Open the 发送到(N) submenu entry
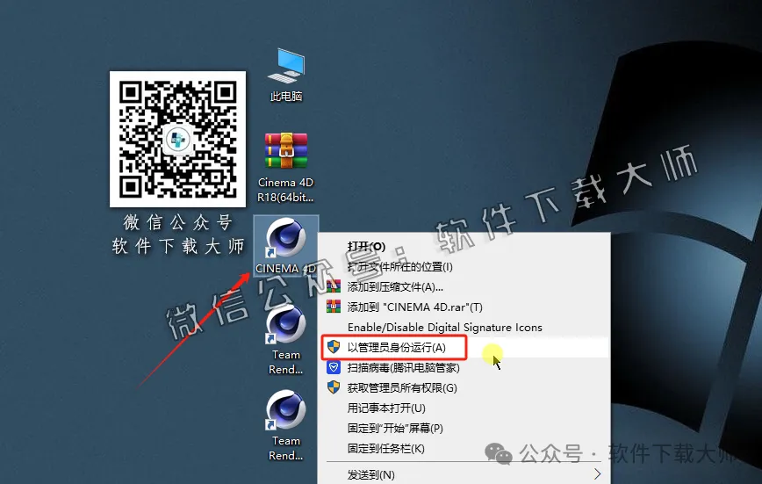This screenshot has height=484, width=762. pos(464,474)
